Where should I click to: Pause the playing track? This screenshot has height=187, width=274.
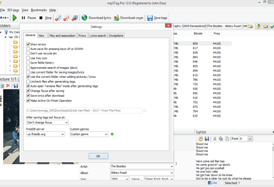click(x=29, y=18)
